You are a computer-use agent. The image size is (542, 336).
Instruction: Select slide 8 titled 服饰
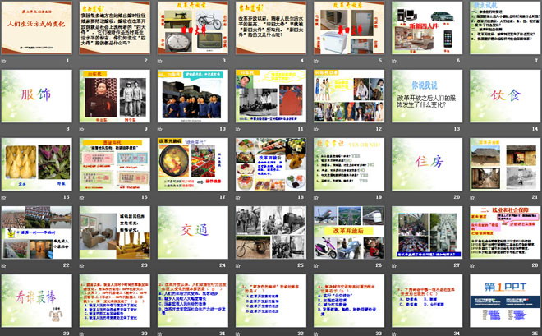pyautogui.click(x=37, y=96)
